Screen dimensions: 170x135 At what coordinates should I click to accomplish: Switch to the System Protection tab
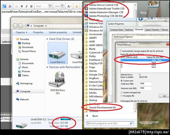[x=152, y=30]
